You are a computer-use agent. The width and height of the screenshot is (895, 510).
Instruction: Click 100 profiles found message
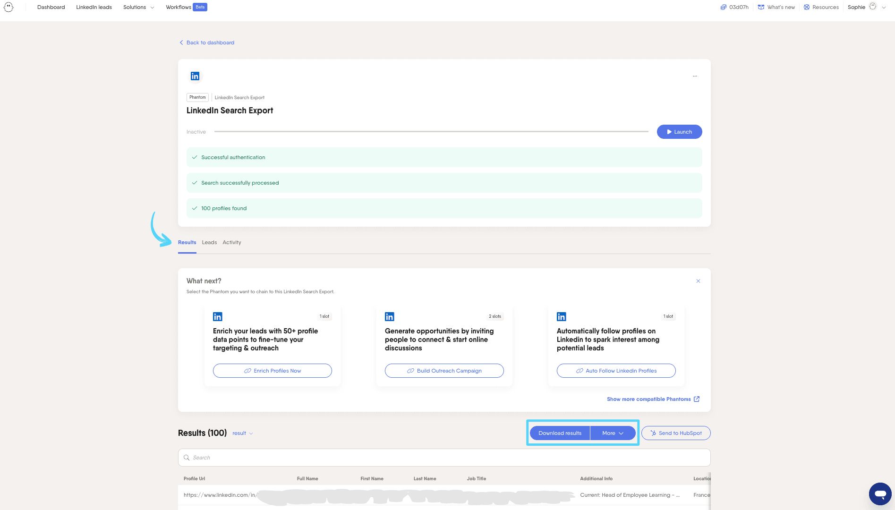point(444,208)
